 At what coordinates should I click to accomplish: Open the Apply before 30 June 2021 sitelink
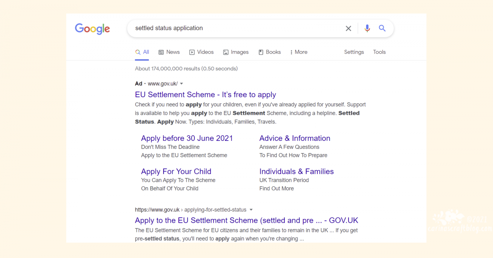click(x=187, y=138)
